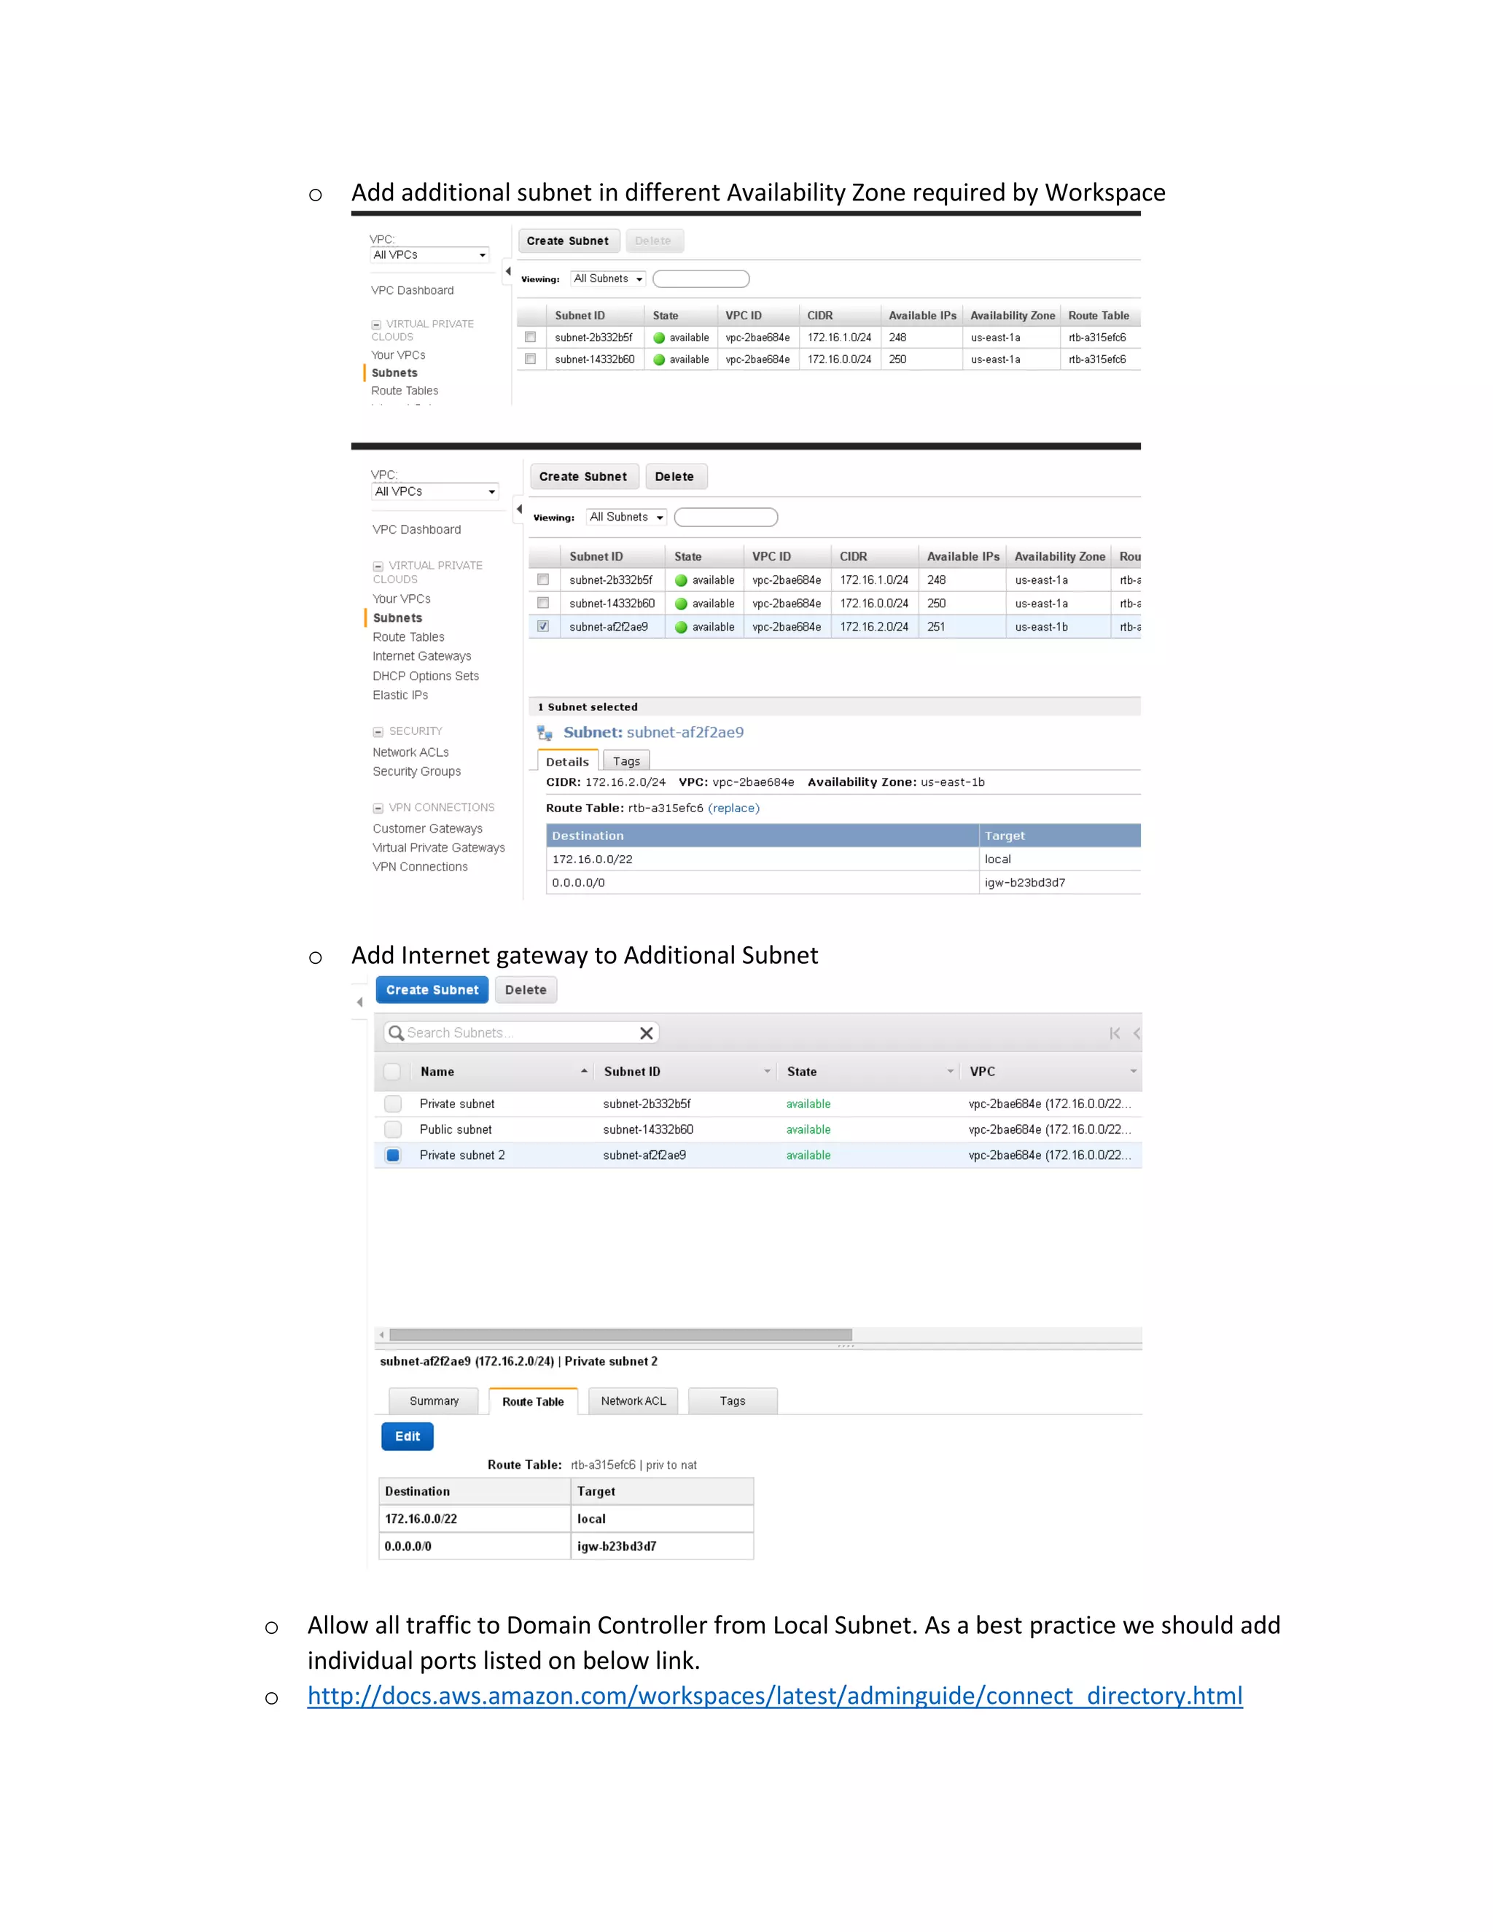Open the Tags tab beside Details
This screenshot has width=1493, height=1932.
click(626, 760)
